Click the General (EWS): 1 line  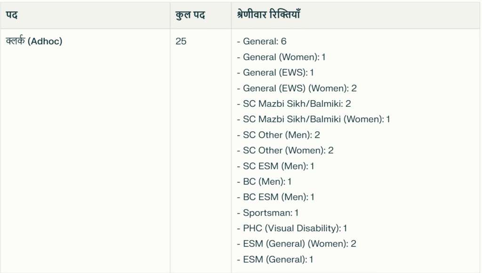275,72
